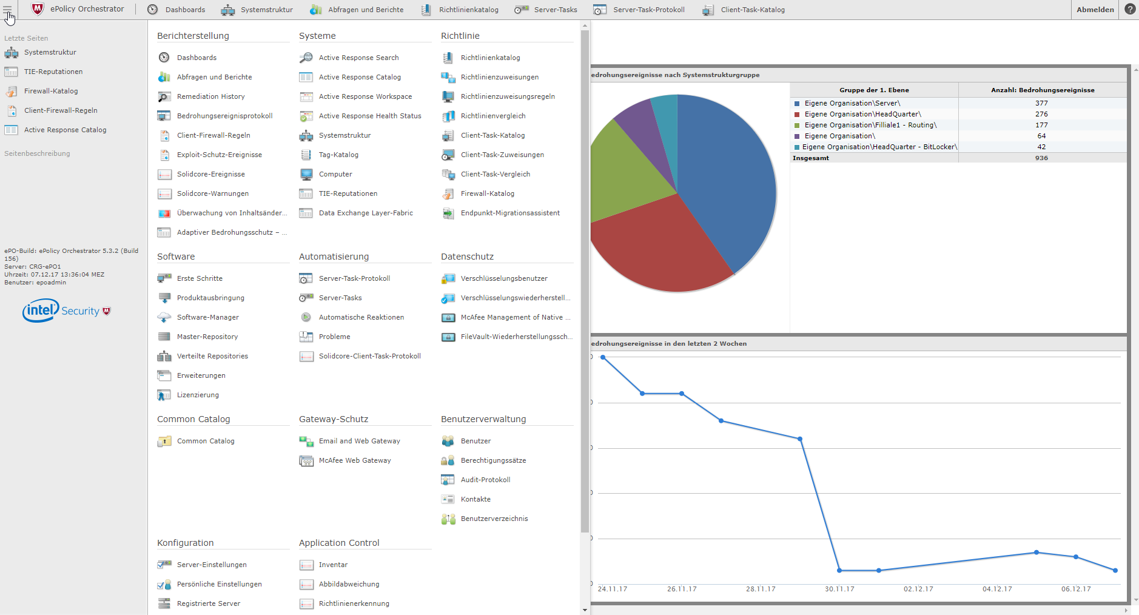The image size is (1139, 615).
Task: Click the Remediation History icon
Action: click(x=164, y=96)
